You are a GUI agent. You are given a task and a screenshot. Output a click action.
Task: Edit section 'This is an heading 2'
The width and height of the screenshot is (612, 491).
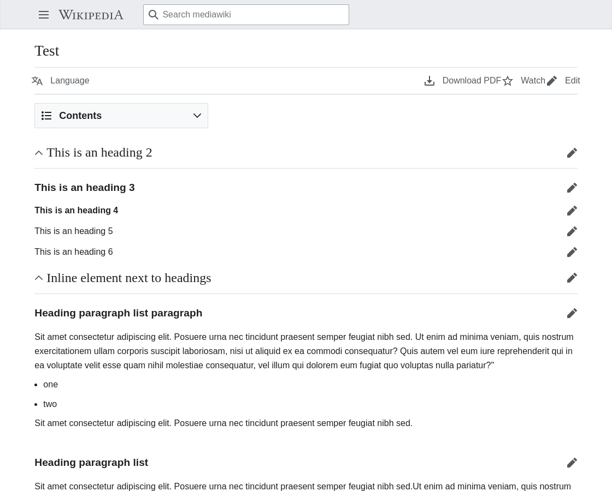click(572, 153)
